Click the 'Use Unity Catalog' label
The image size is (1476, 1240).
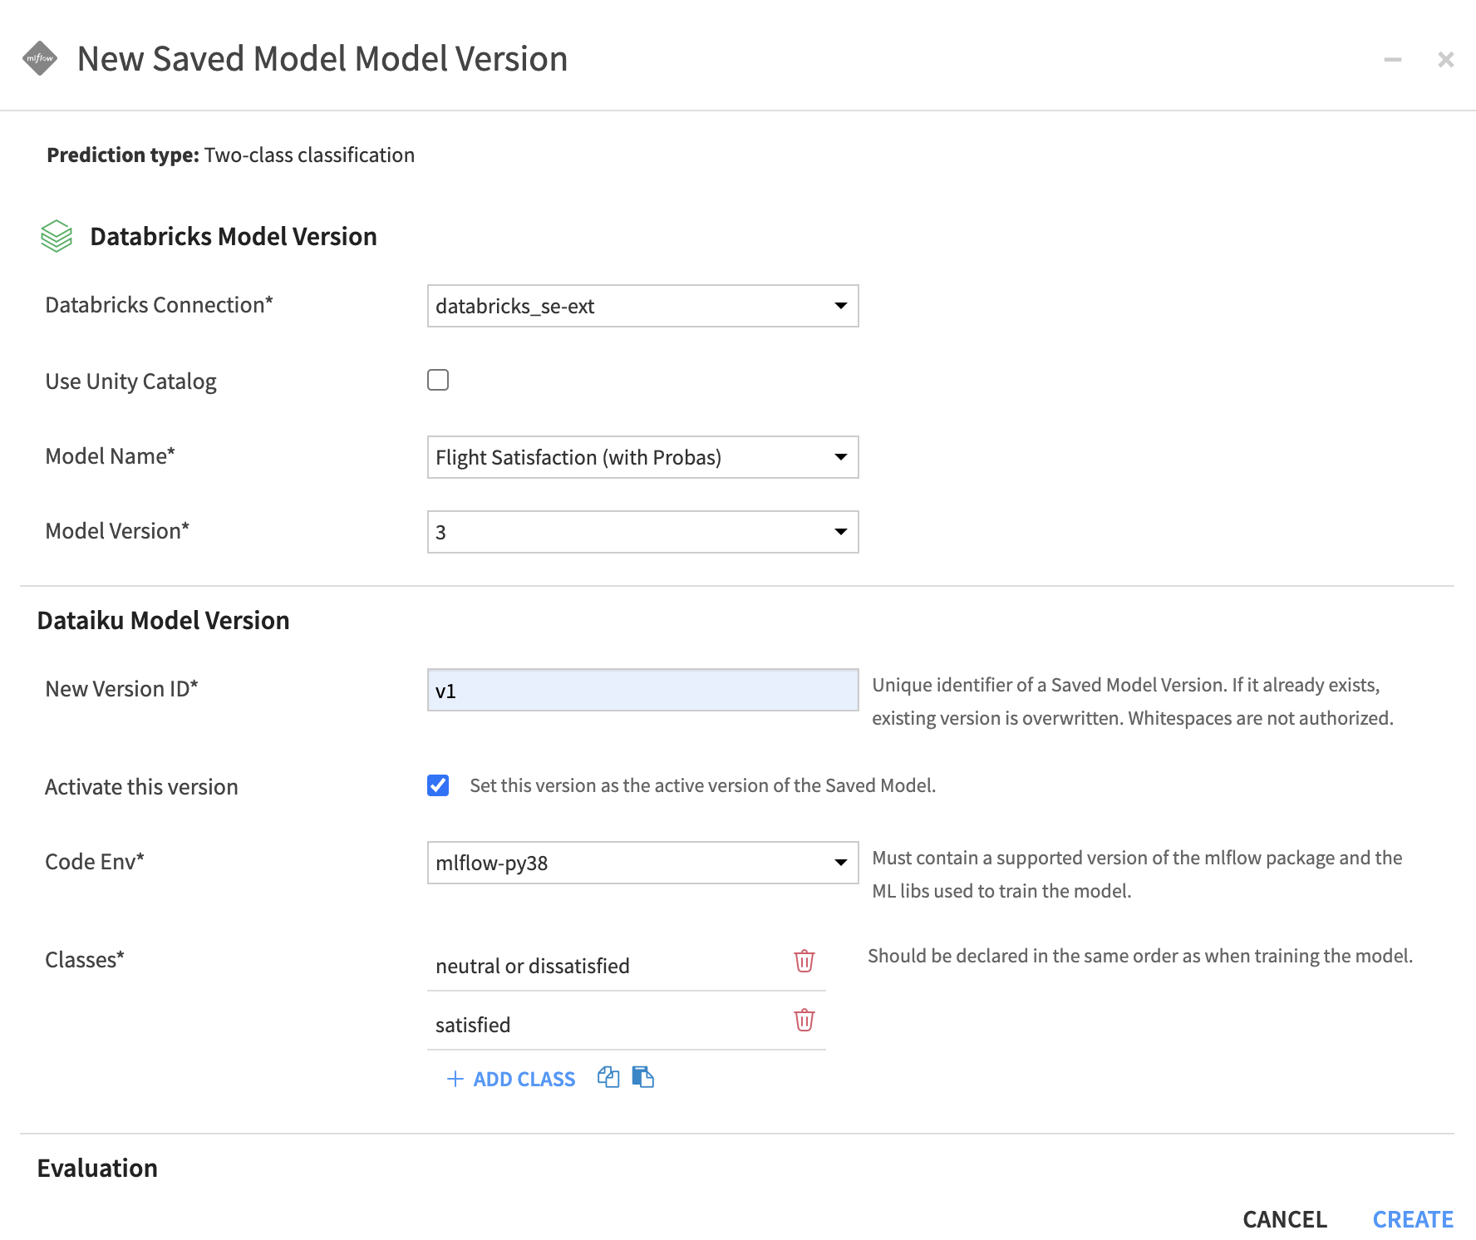(x=130, y=381)
